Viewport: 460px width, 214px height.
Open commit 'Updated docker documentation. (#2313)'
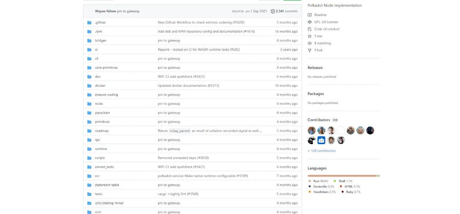point(188,86)
